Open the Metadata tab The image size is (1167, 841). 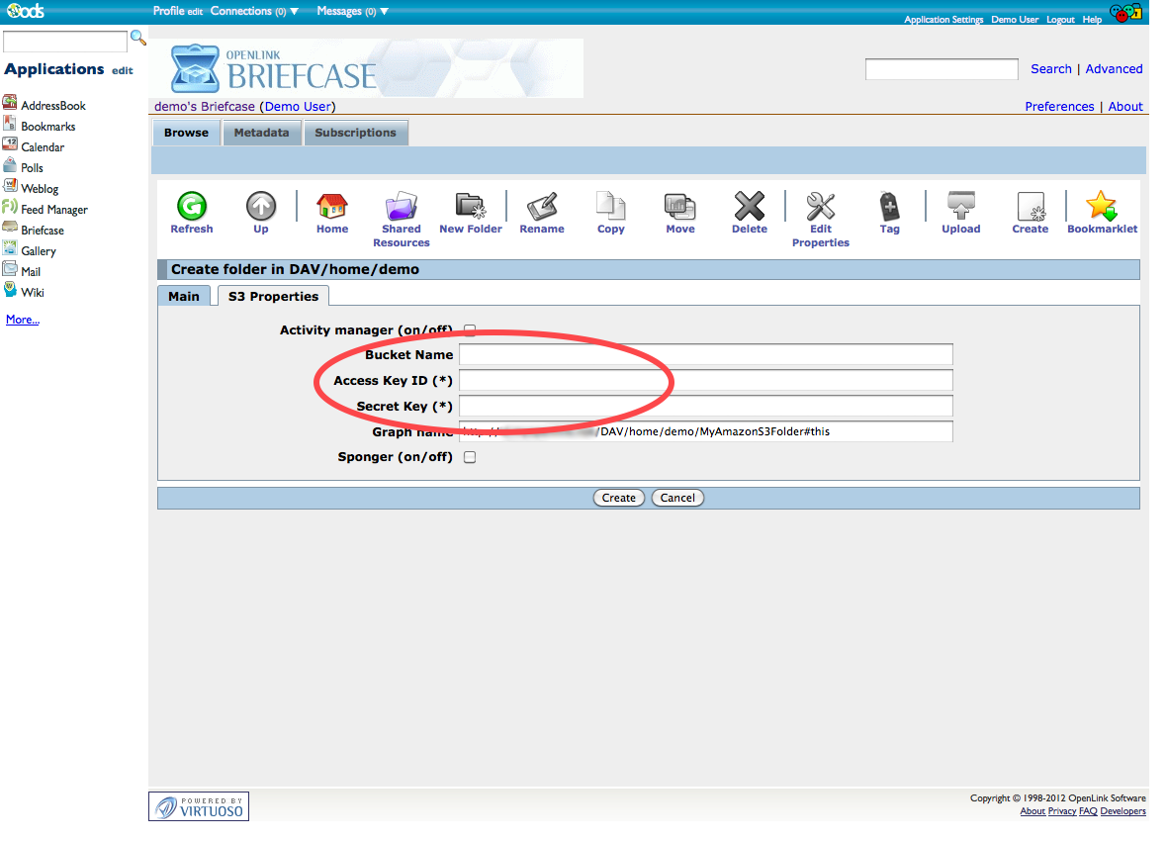coord(261,133)
